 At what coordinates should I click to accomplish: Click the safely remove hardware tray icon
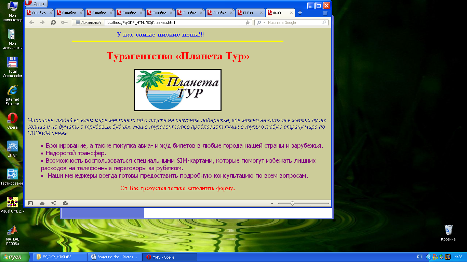tap(441, 257)
